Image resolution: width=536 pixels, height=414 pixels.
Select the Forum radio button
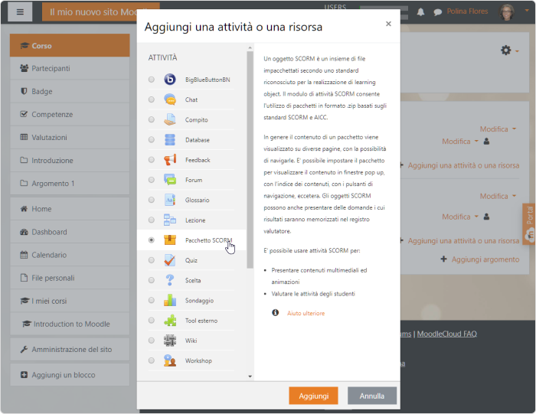click(151, 180)
